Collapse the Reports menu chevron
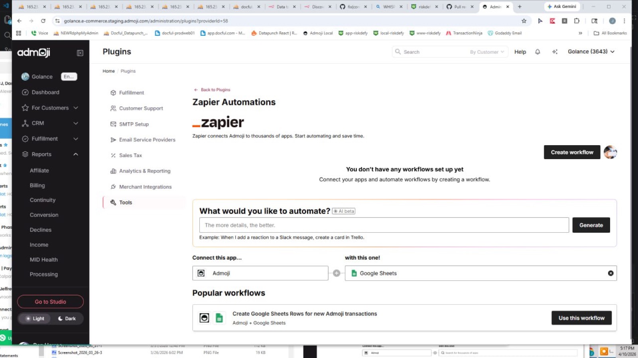Viewport: 638px width, 358px height. 76,154
